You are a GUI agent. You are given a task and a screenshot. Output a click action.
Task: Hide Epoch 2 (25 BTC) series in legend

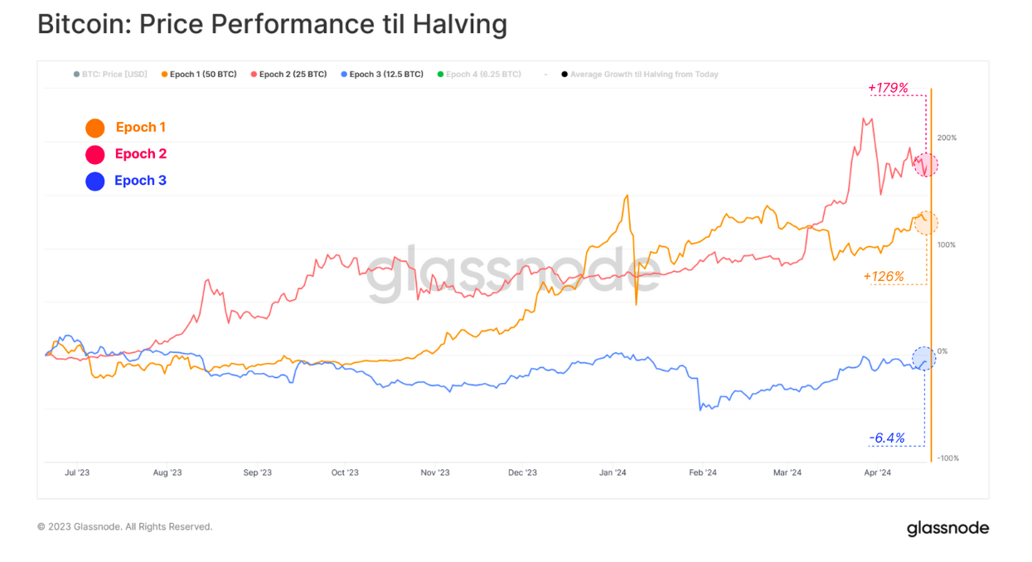coord(292,75)
